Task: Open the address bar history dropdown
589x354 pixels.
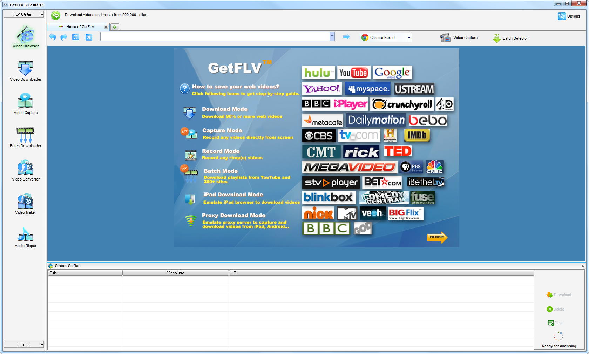Action: tap(332, 36)
